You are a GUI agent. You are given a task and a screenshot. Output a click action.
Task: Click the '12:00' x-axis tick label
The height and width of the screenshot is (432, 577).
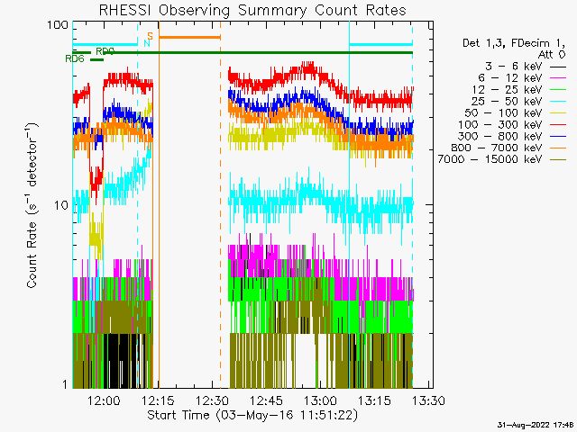pos(104,400)
